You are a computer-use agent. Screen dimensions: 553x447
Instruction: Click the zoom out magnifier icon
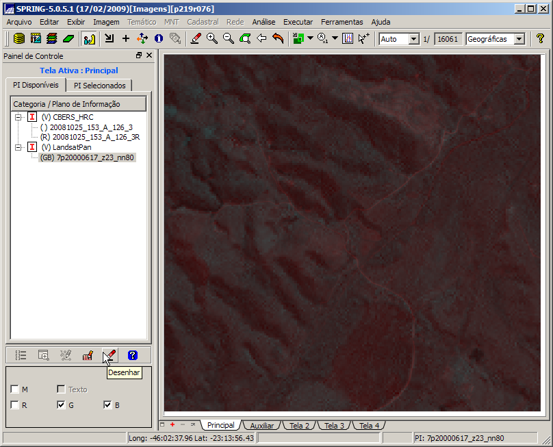pos(229,39)
